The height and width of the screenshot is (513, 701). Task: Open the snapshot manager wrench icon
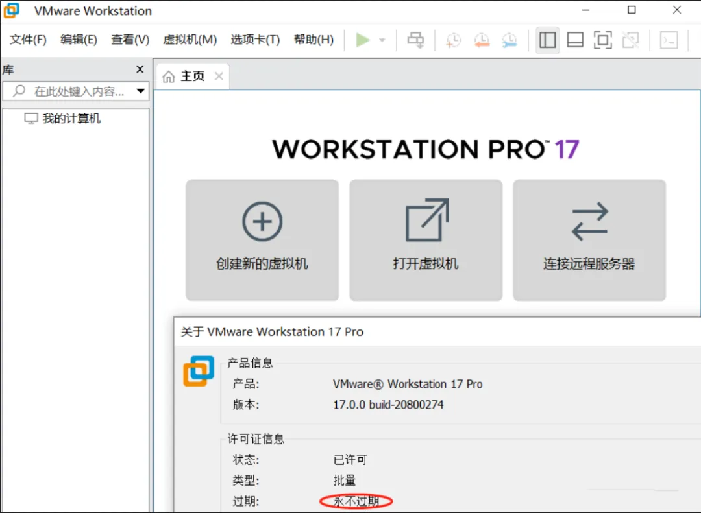pyautogui.click(x=510, y=40)
